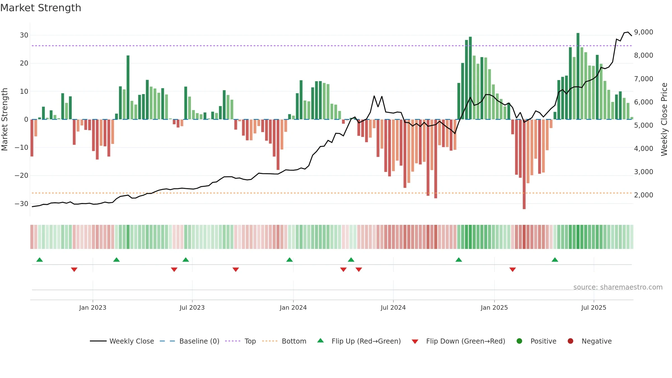Click the 5,000 tick on the right axis
This screenshot has height=378, width=672.
644,125
